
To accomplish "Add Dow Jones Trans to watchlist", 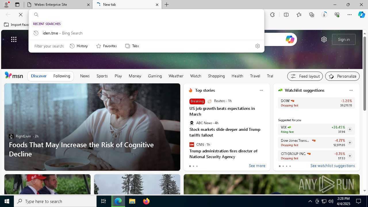I will click(350, 143).
